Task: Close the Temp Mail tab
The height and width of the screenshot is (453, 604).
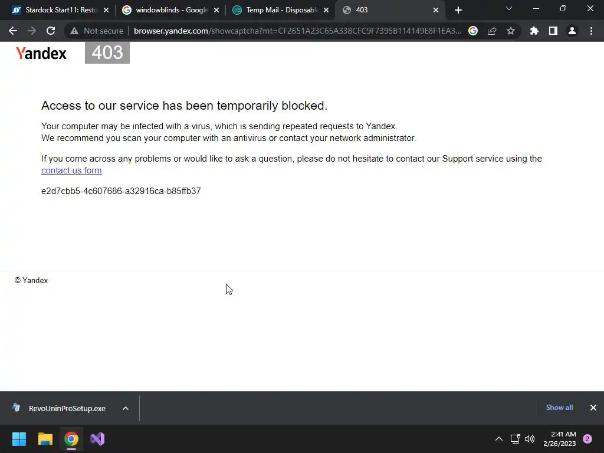Action: tap(326, 10)
